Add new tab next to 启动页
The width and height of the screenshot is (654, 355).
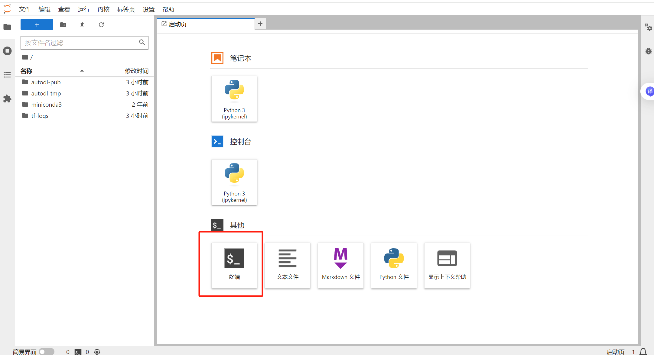tap(260, 24)
